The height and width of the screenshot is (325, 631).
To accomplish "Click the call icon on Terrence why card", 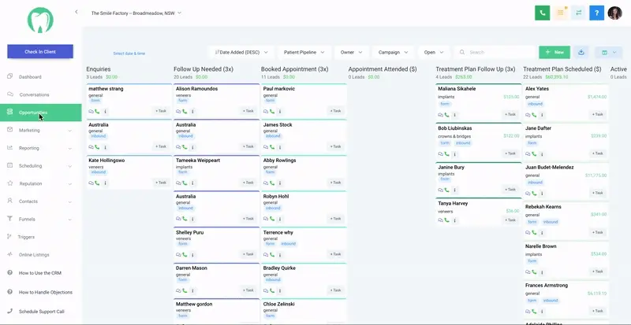I will [271, 254].
